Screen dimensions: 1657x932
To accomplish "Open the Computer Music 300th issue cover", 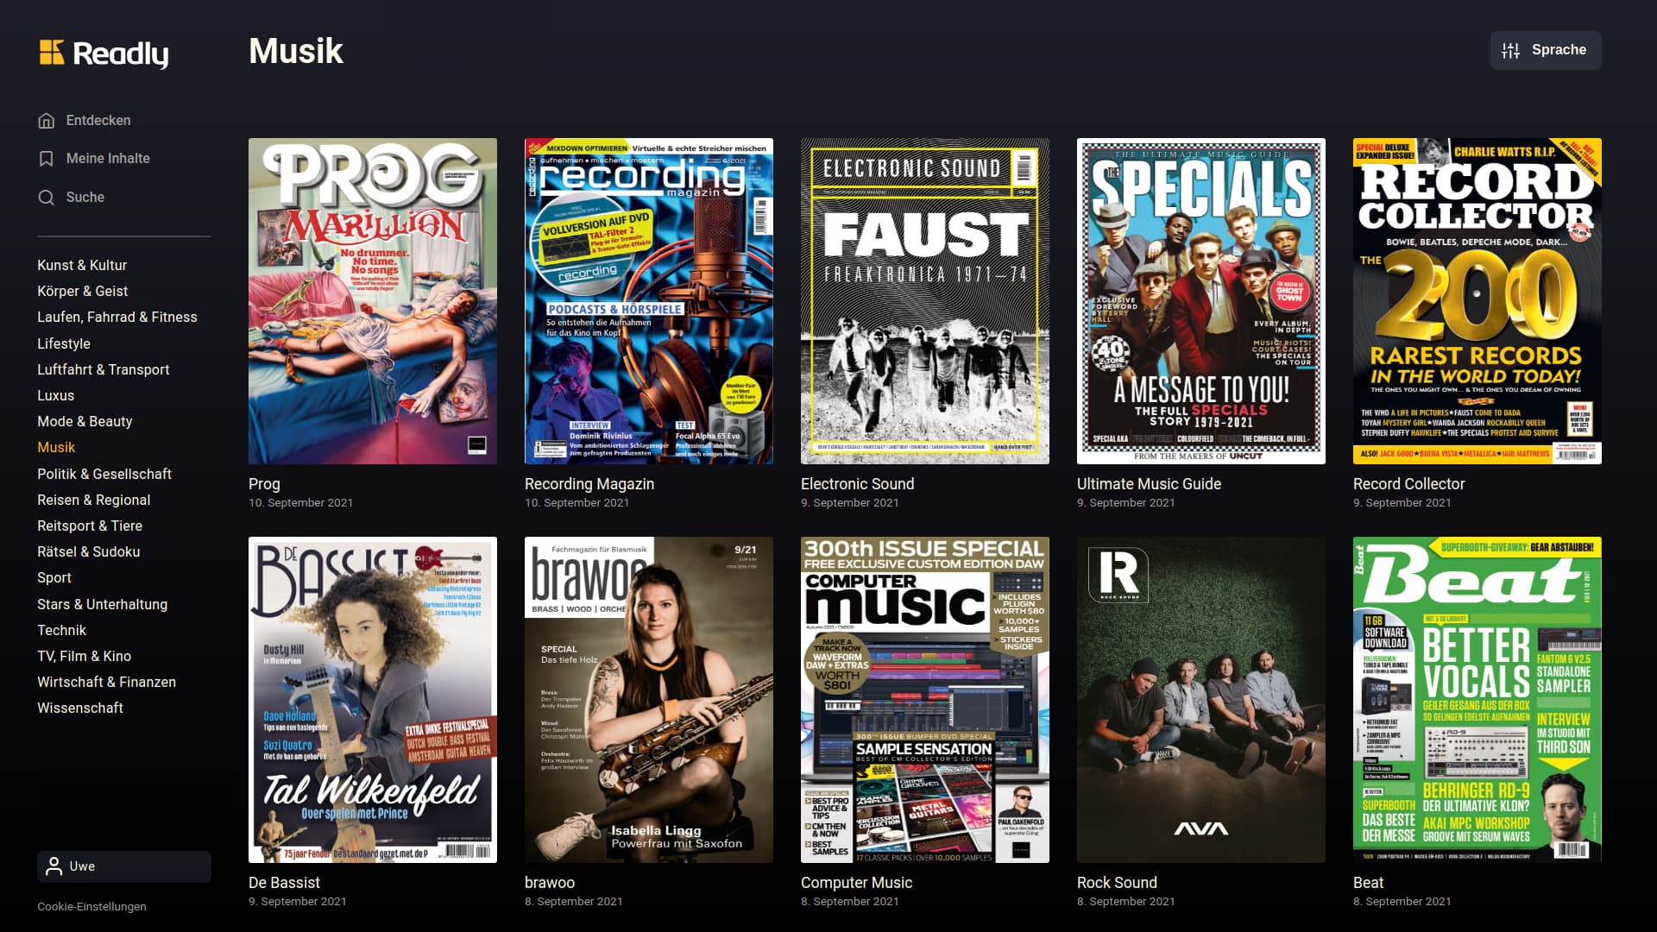I will (925, 700).
